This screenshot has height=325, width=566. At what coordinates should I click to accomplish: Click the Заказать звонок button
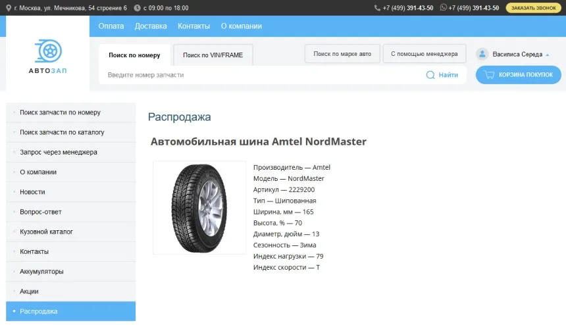(534, 8)
